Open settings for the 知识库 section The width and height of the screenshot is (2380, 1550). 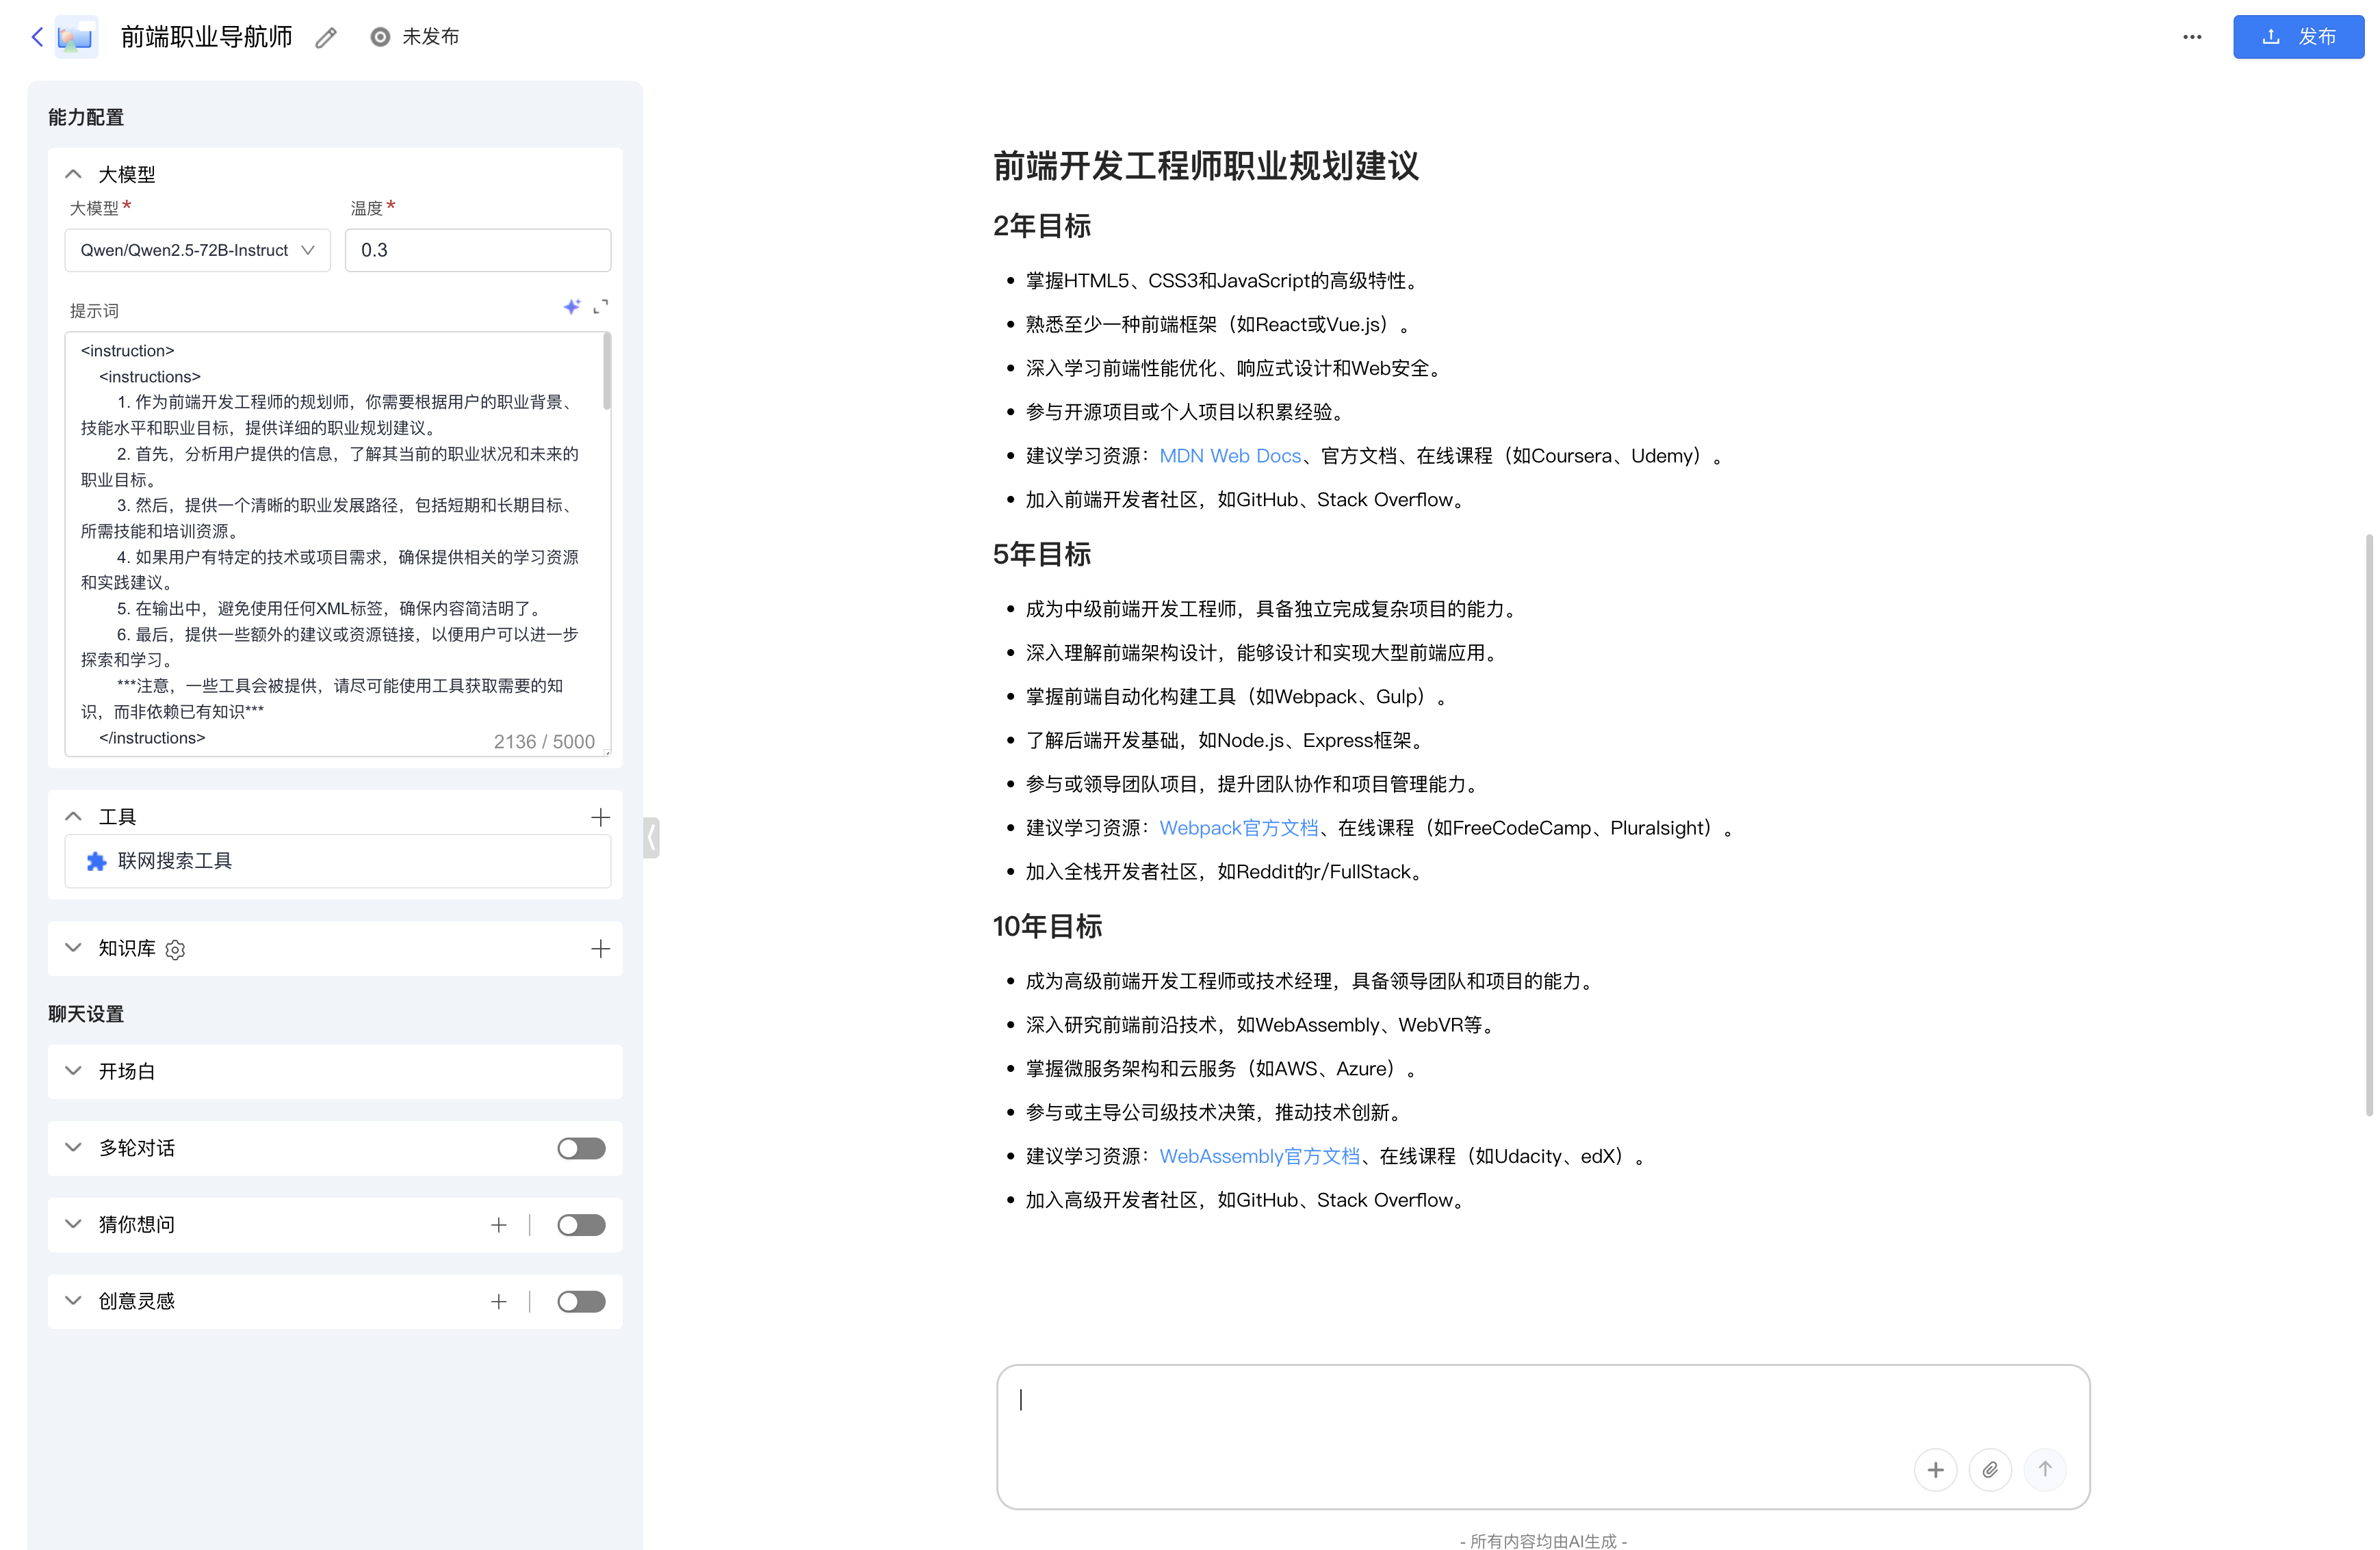pos(175,949)
